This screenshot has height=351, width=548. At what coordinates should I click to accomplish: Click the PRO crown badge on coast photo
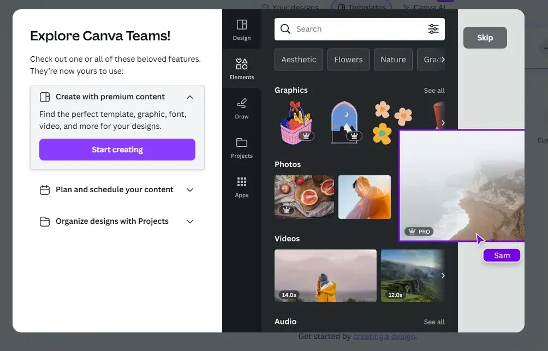[419, 231]
